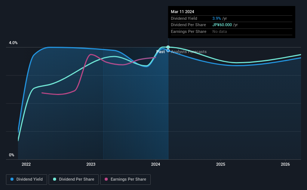Click the 2022 x-axis label
The image size is (307, 190).
pos(26,164)
